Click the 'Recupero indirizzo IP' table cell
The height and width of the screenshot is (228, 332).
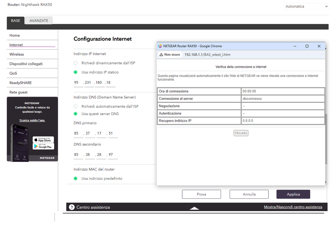click(199, 121)
